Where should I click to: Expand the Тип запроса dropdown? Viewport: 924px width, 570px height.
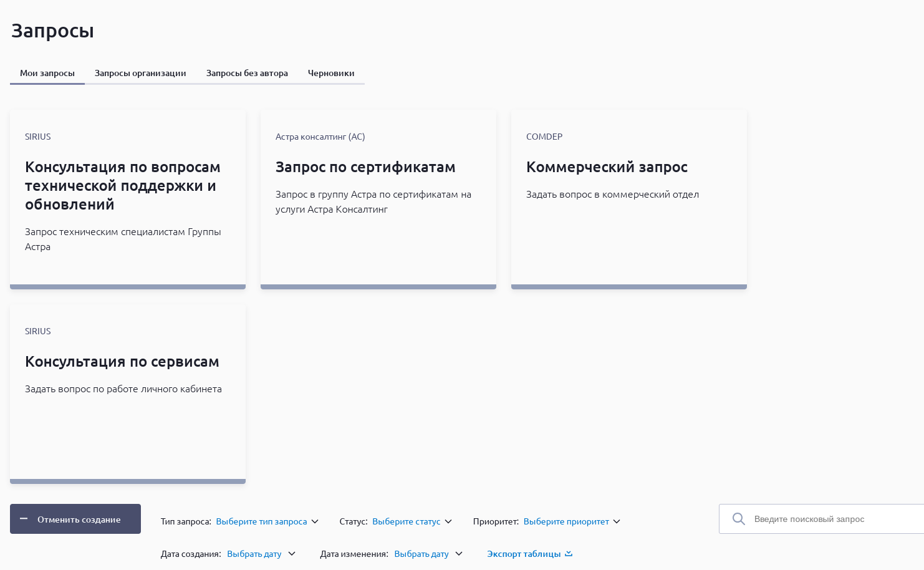pyautogui.click(x=267, y=521)
